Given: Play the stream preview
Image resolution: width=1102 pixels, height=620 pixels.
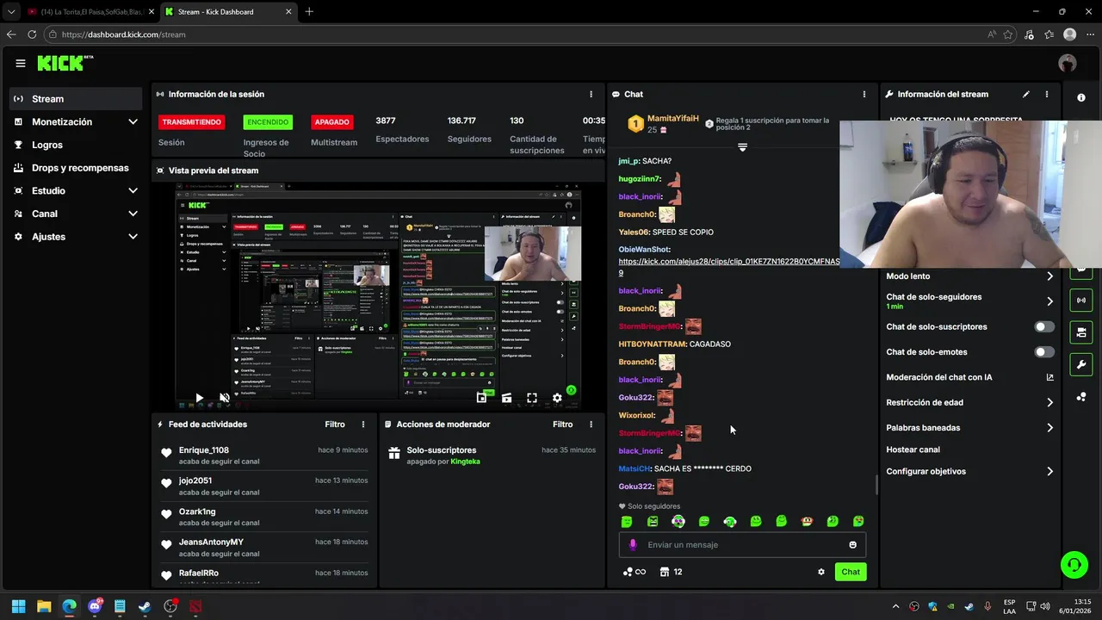Looking at the screenshot, I should click(x=199, y=398).
